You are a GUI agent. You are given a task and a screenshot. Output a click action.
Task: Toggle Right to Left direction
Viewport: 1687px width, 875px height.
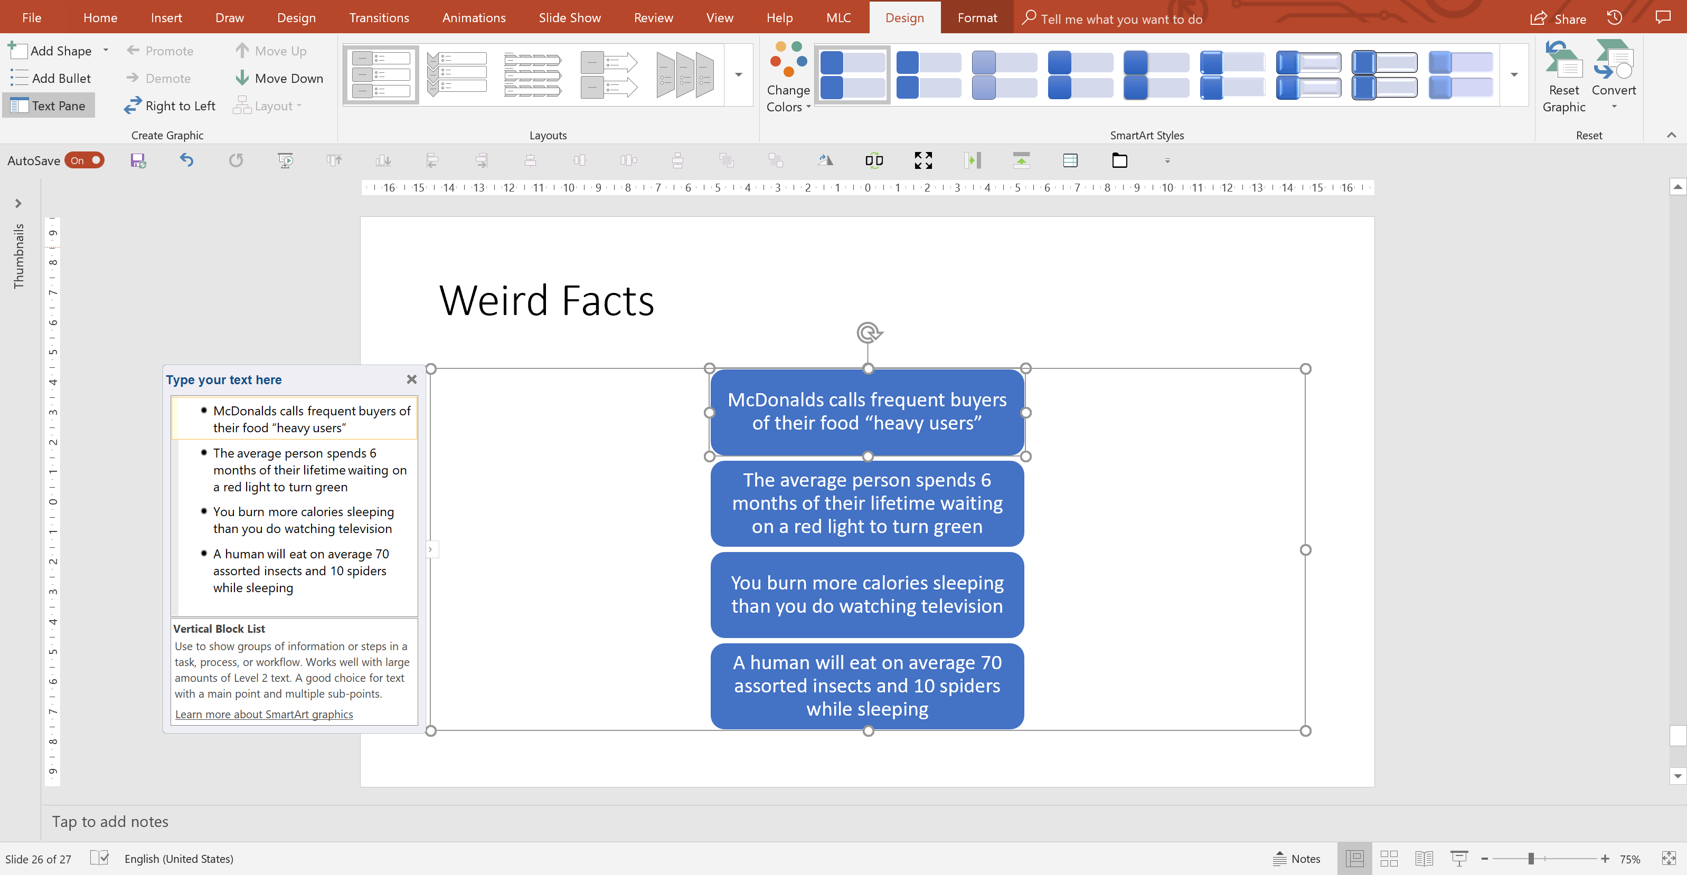[169, 106]
